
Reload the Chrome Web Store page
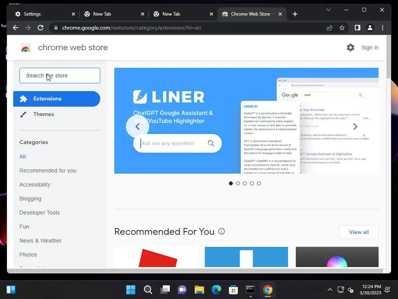[x=40, y=28]
